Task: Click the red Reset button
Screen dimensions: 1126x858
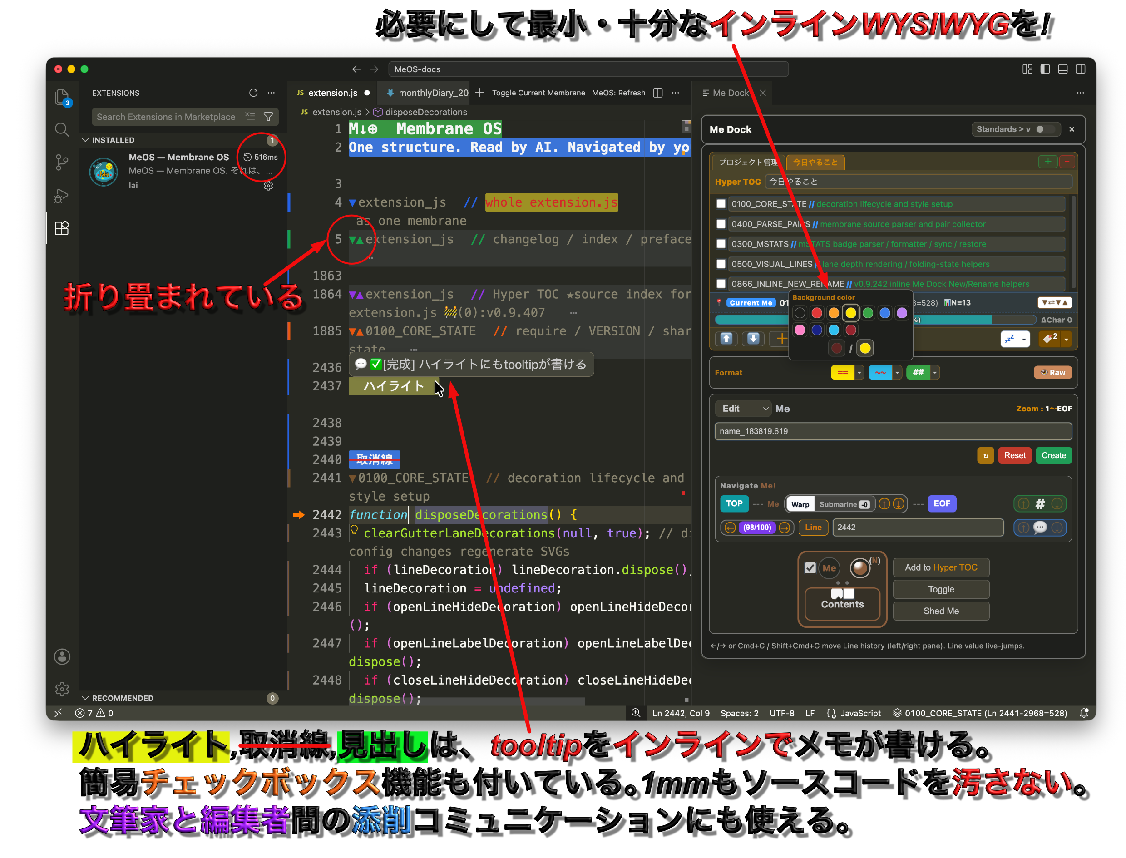Action: [1014, 455]
